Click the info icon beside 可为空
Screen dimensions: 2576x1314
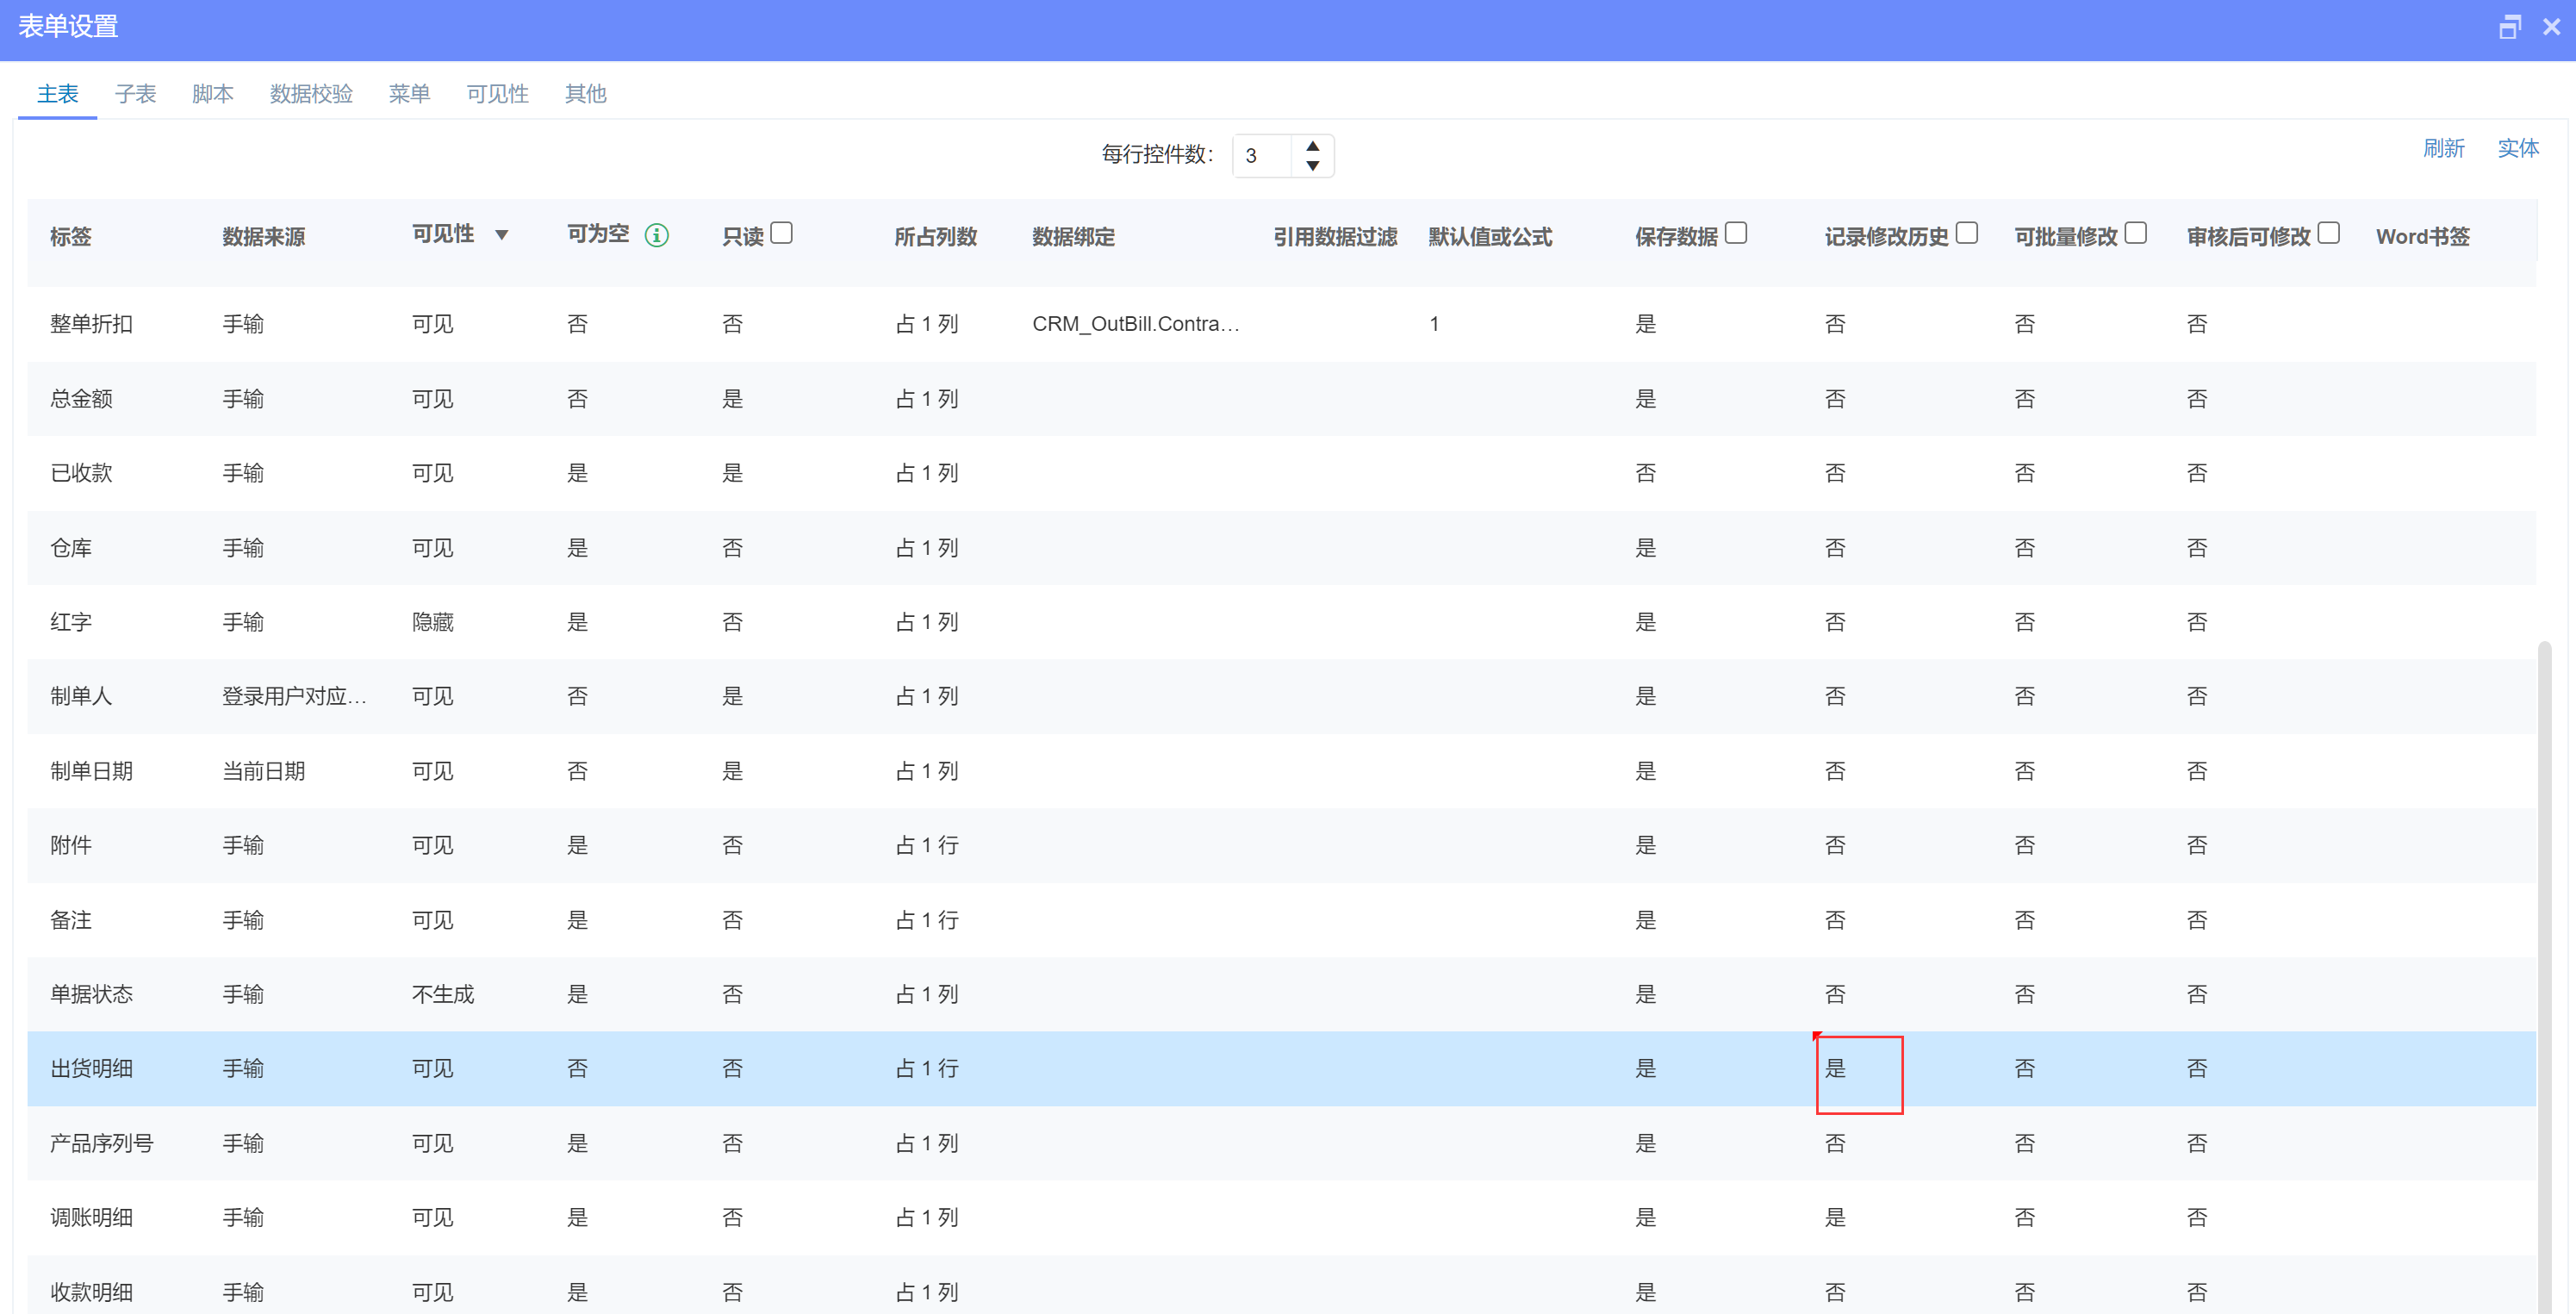click(x=656, y=235)
